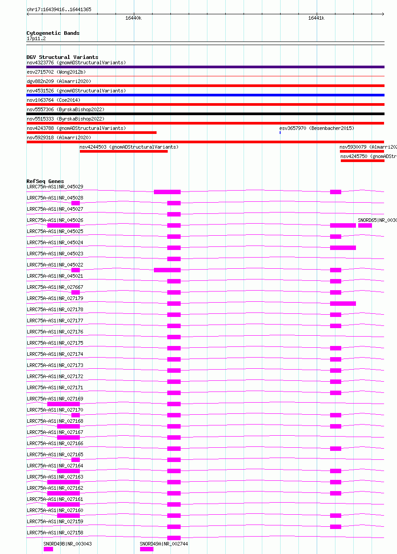
Task: Open transcript LRRC75A-AS1|NR_045021 label
Action: point(55,276)
